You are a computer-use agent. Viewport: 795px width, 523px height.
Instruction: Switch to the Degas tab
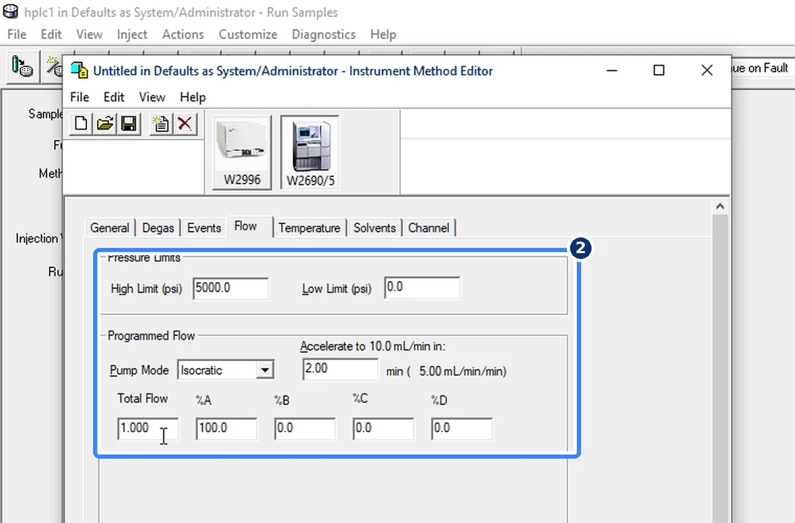158,228
